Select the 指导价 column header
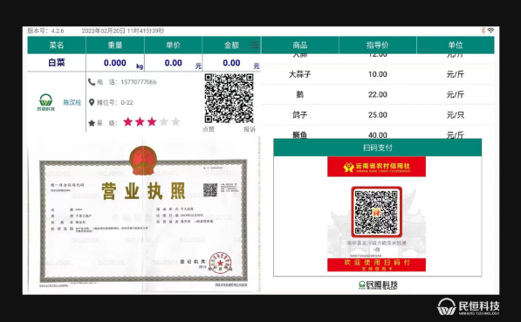The height and width of the screenshot is (322, 521). [378, 45]
